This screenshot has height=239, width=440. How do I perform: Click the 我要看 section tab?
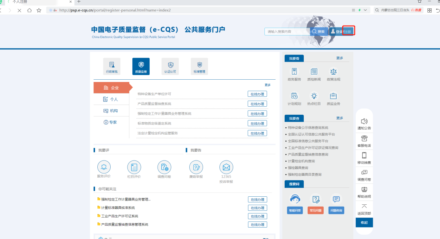[294, 58]
